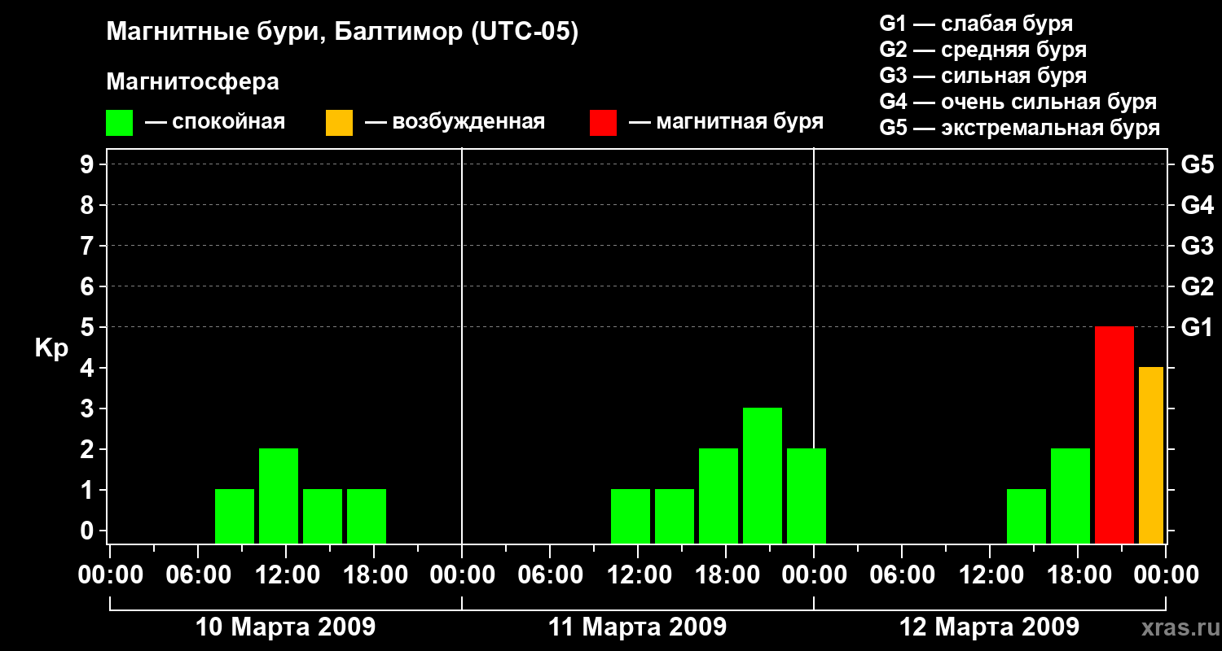Click the Kp axis title

point(51,349)
